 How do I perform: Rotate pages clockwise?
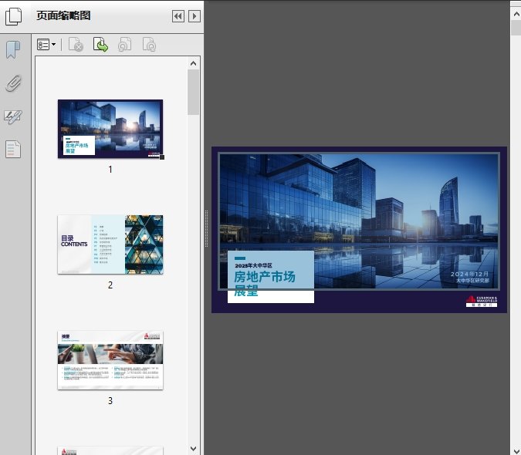tap(149, 45)
